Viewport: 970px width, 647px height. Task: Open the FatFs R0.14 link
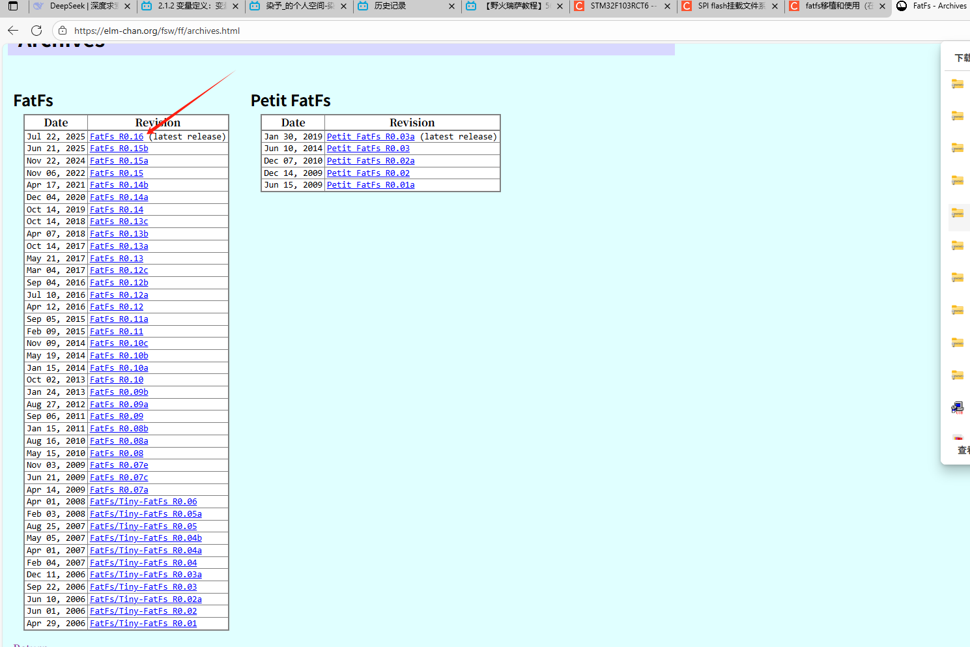coord(117,210)
